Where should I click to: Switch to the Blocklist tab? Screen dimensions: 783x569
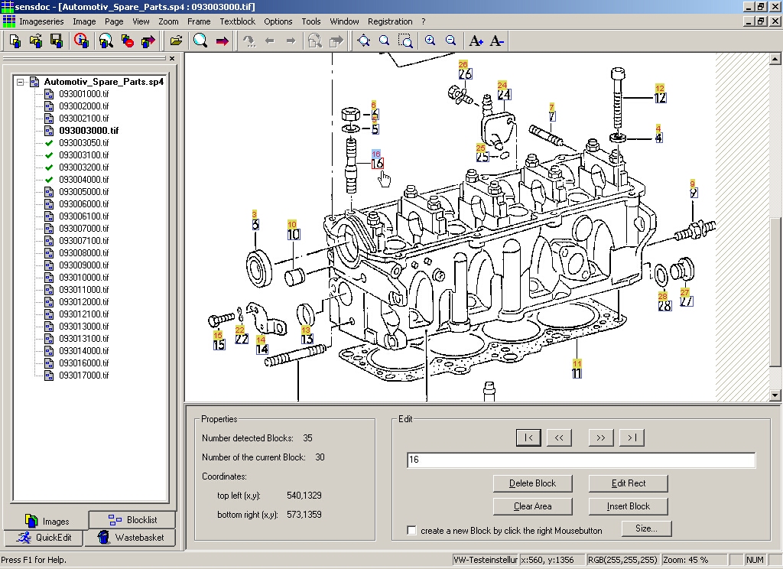tap(132, 520)
